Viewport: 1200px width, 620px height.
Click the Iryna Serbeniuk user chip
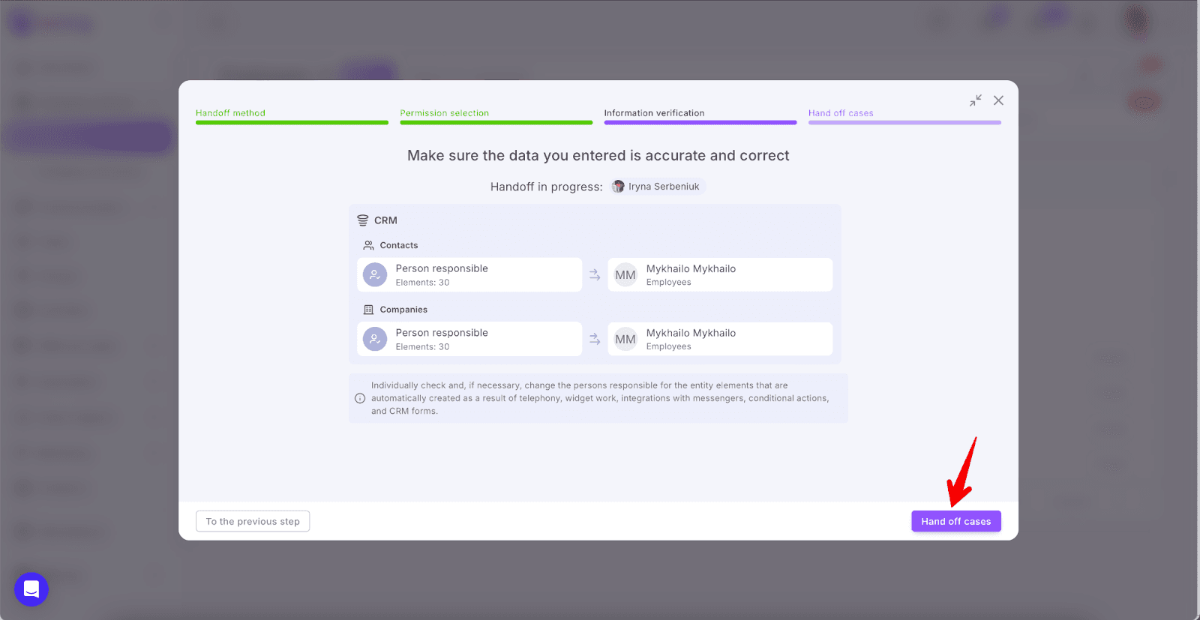[657, 187]
